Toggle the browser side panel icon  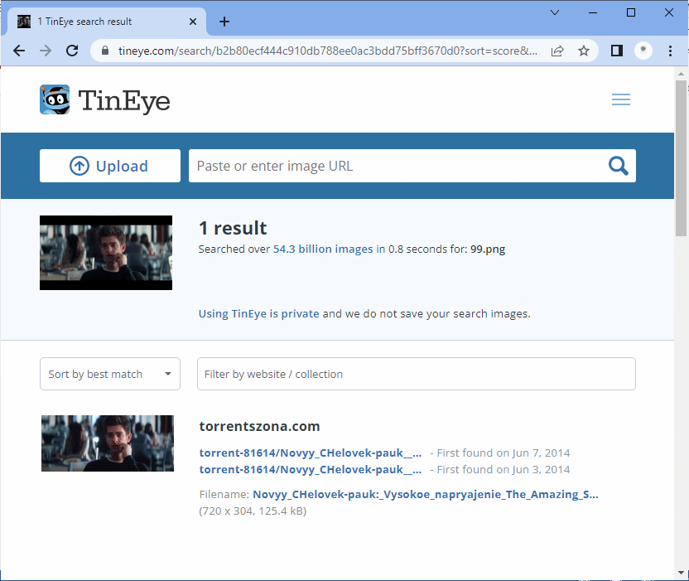tap(616, 51)
